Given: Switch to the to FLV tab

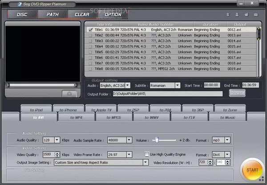Looking at the screenshot, I should [190, 117].
